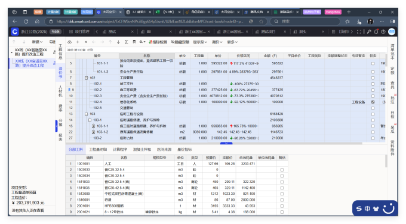Image resolution: width=406 pixels, height=224 pixels.
Task: Click the save disk icon in toolbar
Action: 134,42
